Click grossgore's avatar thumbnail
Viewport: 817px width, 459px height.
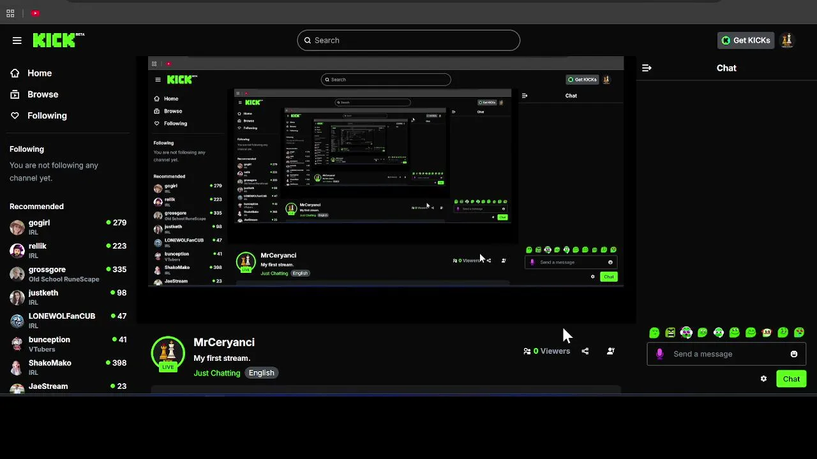point(17,274)
